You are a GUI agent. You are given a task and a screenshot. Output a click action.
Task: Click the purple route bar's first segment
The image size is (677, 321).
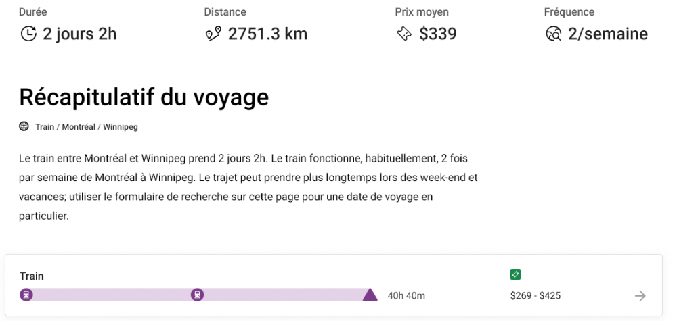click(112, 295)
